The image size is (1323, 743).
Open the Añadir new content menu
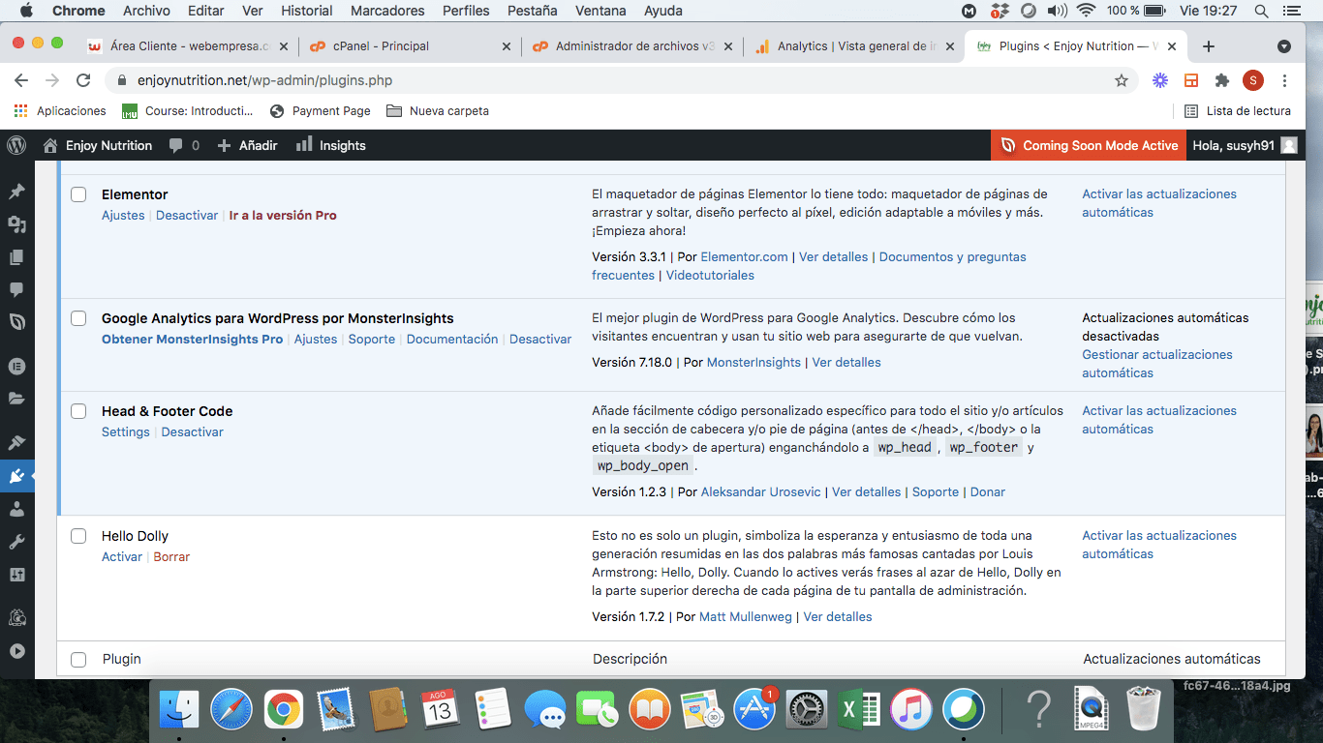pyautogui.click(x=247, y=145)
